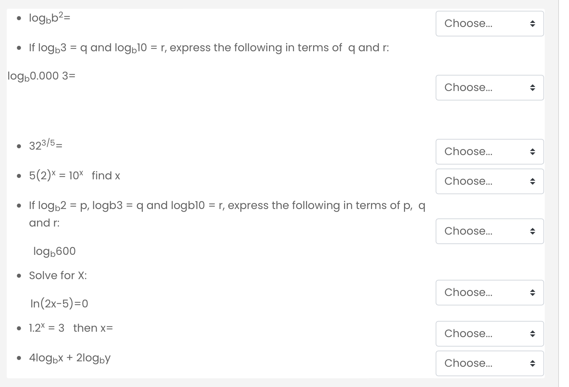This screenshot has height=387, width=569.
Task: Click the arrow icon on the 5(2)^x dropdown
Action: (532, 181)
